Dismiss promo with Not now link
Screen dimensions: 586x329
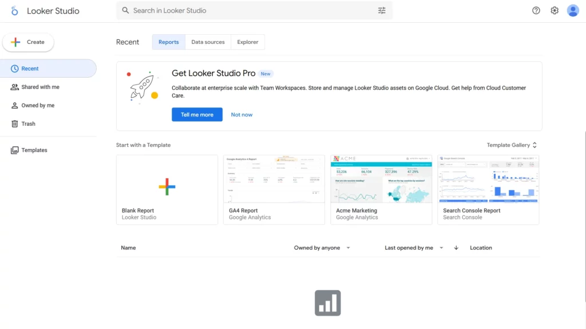tap(241, 115)
